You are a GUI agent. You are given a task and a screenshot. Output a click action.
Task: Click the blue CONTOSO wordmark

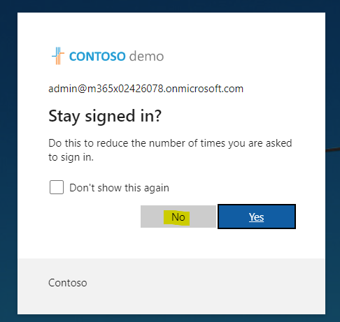(97, 57)
